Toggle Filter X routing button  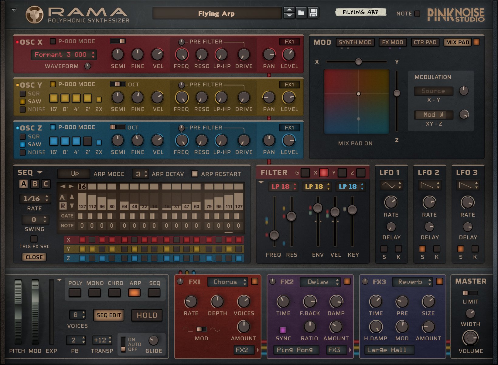pyautogui.click(x=324, y=172)
